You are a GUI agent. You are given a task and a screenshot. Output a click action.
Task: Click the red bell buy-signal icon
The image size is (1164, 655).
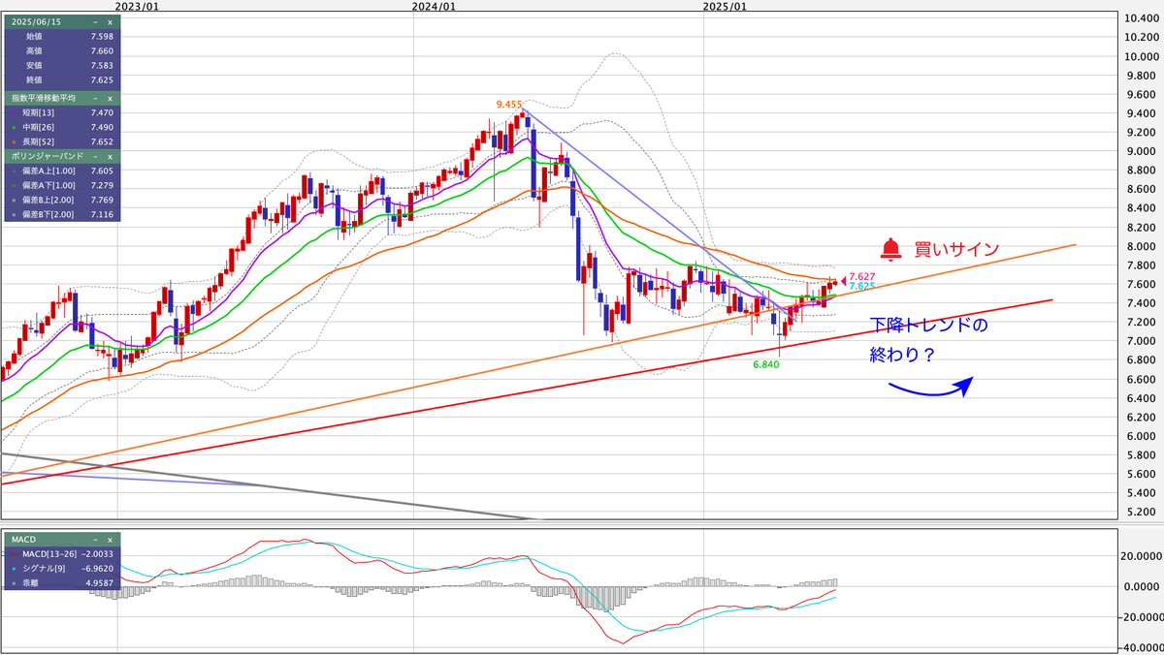pyautogui.click(x=890, y=249)
